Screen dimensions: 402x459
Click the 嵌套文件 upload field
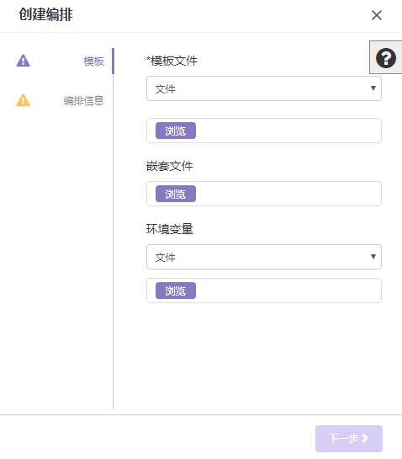point(264,194)
